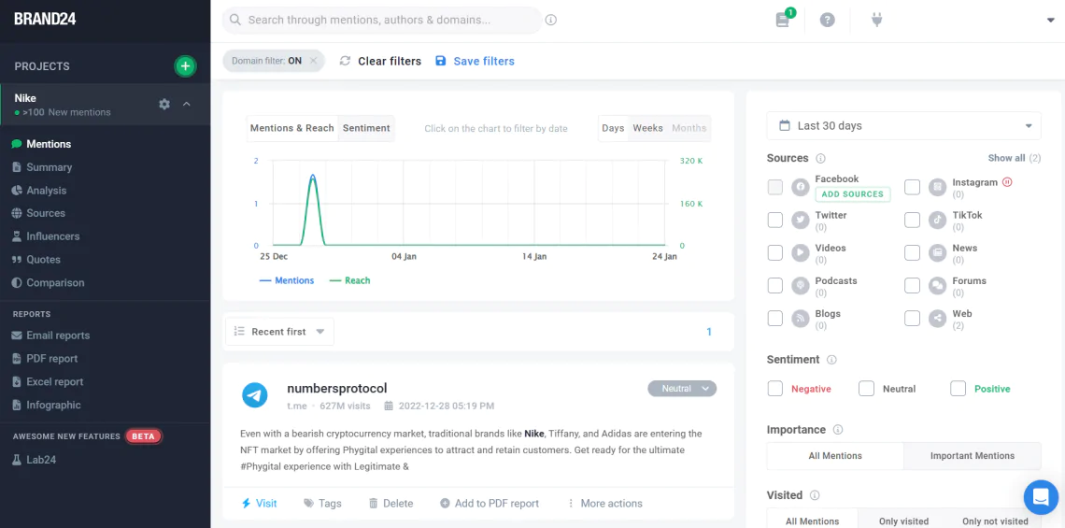Focus the mentions search field

(383, 20)
